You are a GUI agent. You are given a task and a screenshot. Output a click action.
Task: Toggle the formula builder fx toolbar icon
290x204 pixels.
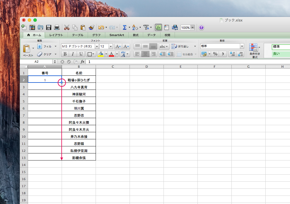[x=158, y=27]
